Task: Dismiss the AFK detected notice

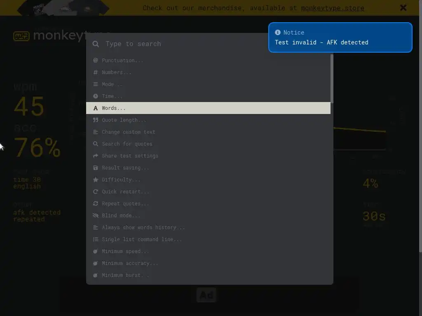Action: 340,37
